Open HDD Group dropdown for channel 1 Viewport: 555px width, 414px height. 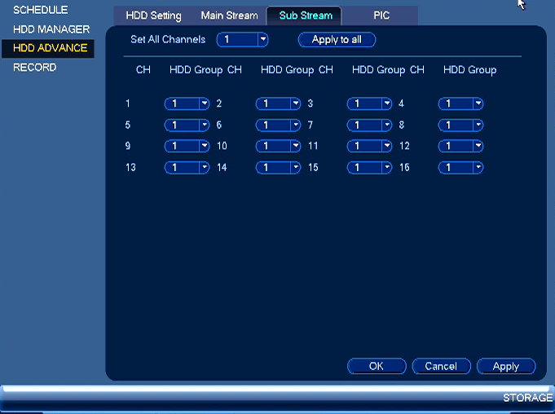pos(187,103)
